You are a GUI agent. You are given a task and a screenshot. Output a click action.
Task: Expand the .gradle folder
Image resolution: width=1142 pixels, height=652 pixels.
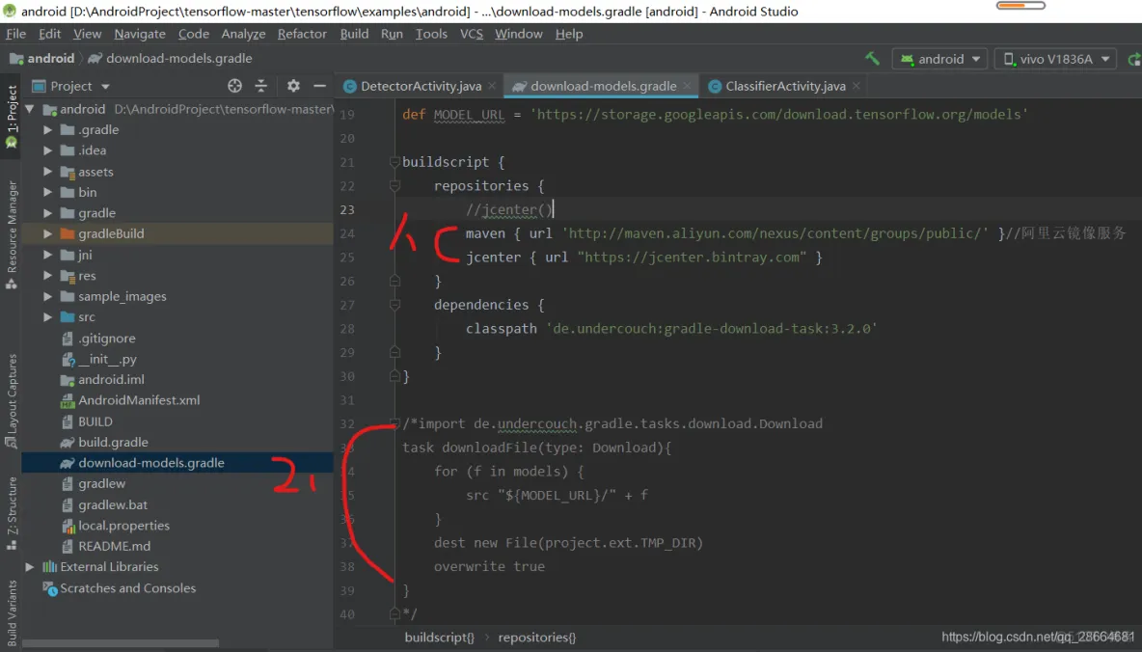[47, 129]
